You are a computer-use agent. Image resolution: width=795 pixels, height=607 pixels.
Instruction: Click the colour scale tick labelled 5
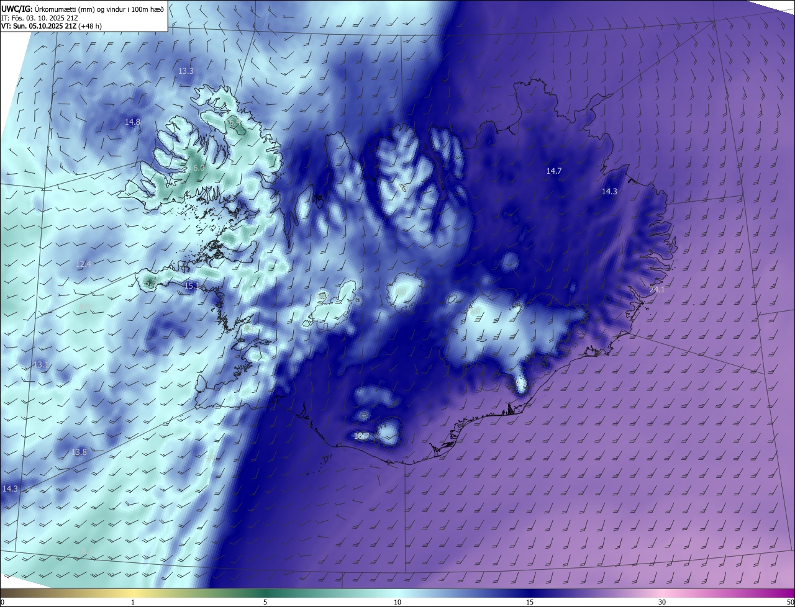coord(265,602)
